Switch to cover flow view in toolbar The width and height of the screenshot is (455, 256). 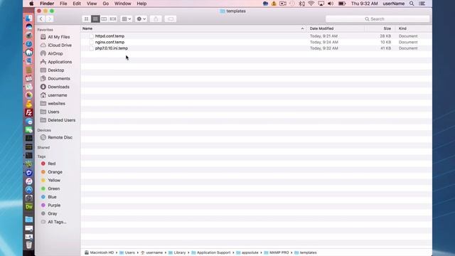pos(113,19)
